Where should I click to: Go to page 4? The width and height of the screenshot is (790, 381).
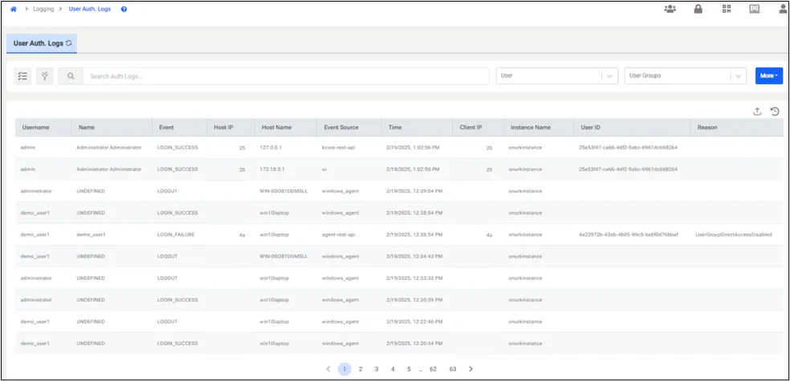pyautogui.click(x=393, y=369)
